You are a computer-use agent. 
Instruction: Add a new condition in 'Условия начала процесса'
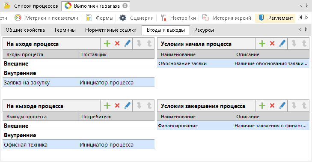262,43
